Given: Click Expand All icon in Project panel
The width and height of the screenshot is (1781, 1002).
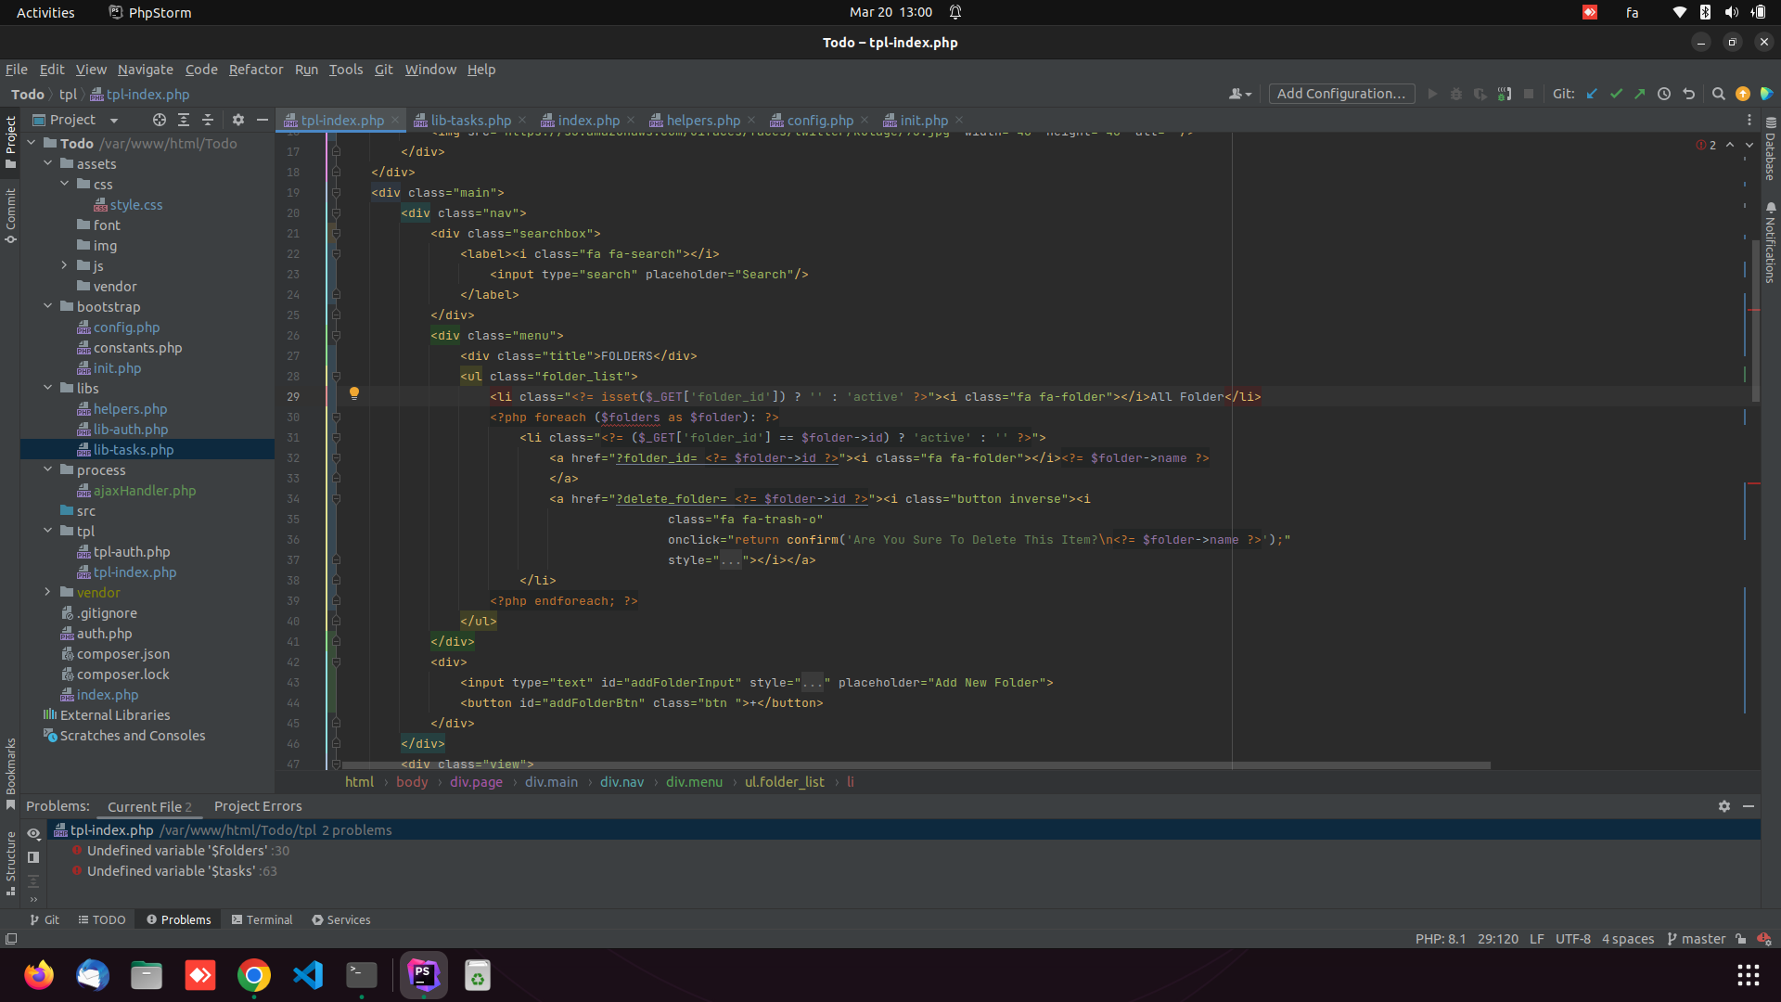Looking at the screenshot, I should pyautogui.click(x=184, y=120).
